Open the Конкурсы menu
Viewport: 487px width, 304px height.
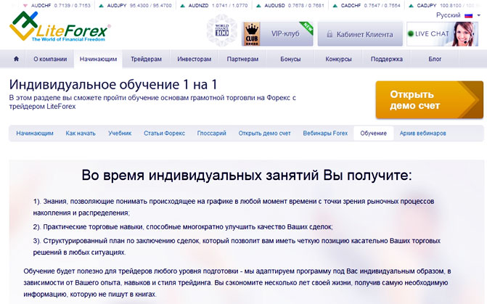click(x=338, y=59)
